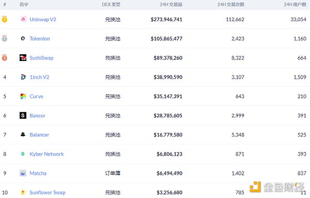The image size is (310, 198).
Task: Click the gold first-place medal icon
Action: click(x=5, y=19)
